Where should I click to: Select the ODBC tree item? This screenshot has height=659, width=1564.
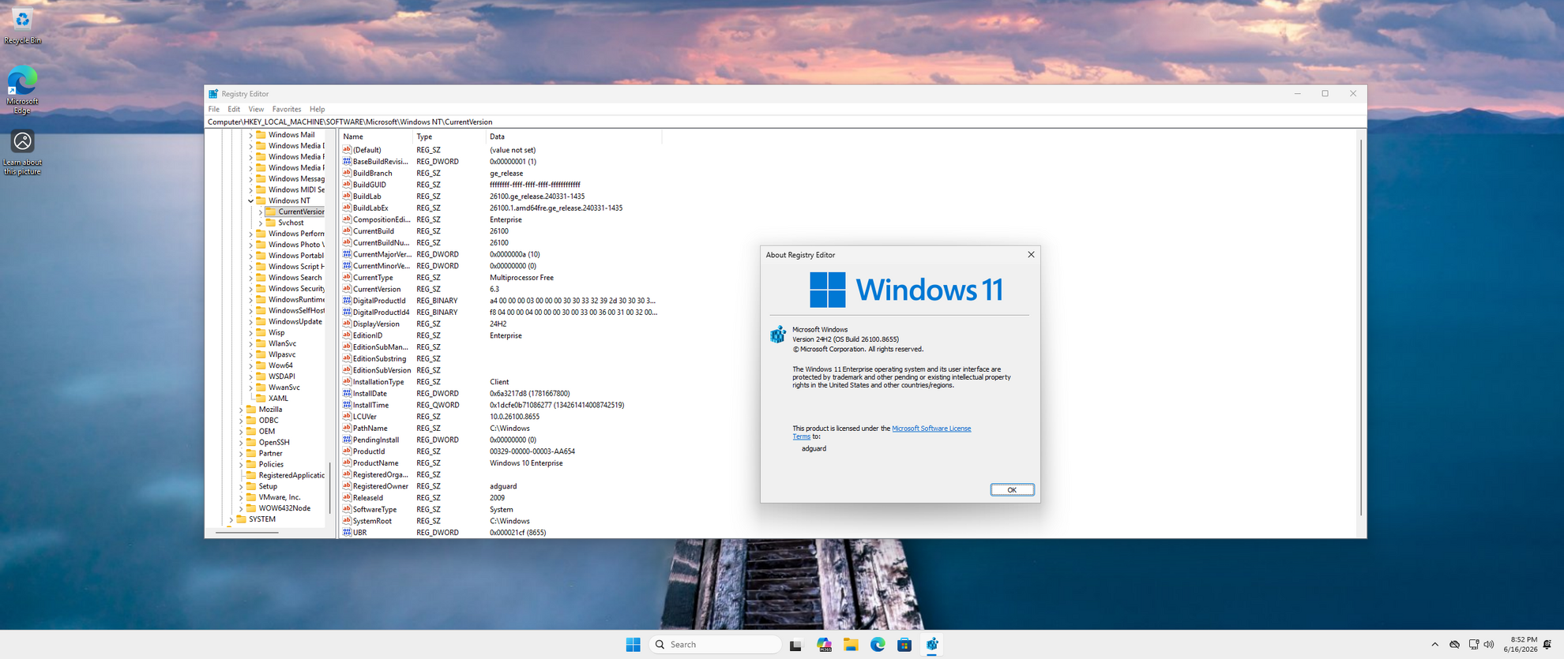point(269,421)
